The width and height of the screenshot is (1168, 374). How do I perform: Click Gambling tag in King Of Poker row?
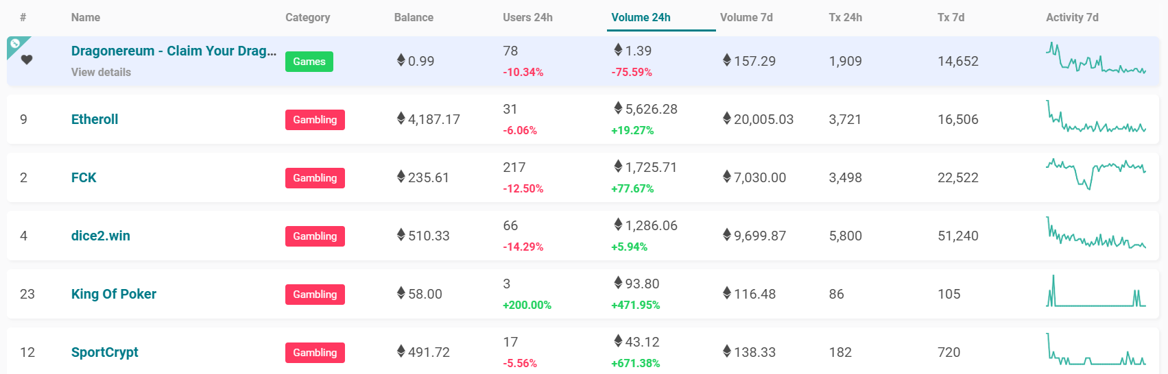[315, 295]
